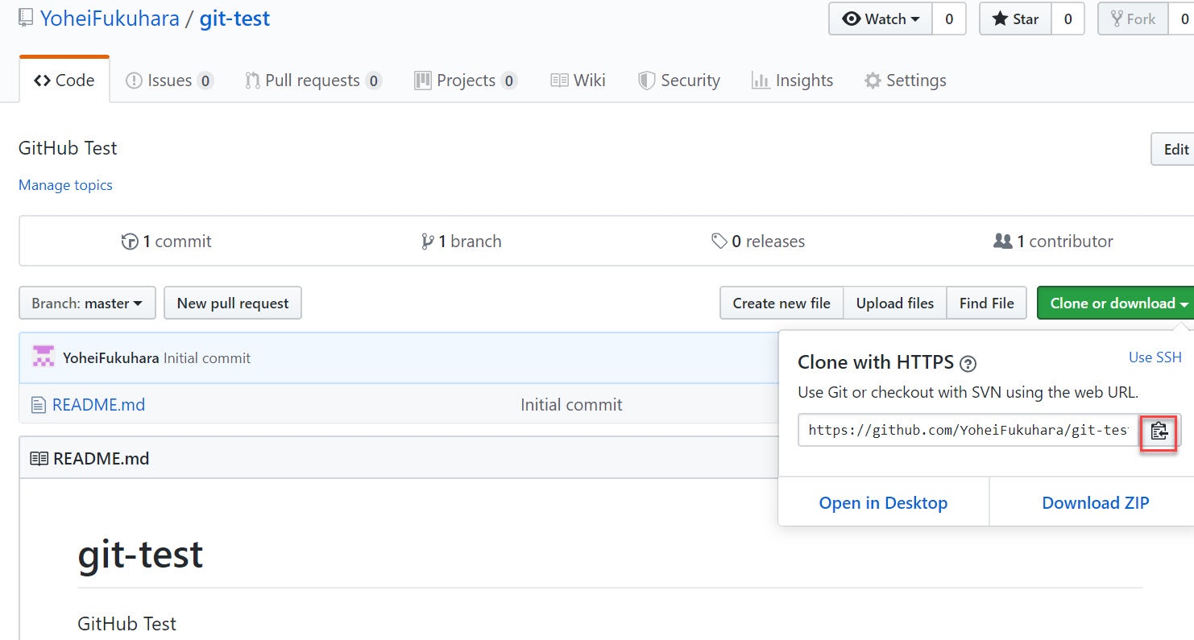Click the Watch eye icon

[850, 18]
